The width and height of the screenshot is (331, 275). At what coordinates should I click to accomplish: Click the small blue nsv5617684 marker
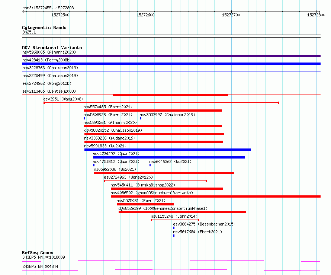coord(174,236)
